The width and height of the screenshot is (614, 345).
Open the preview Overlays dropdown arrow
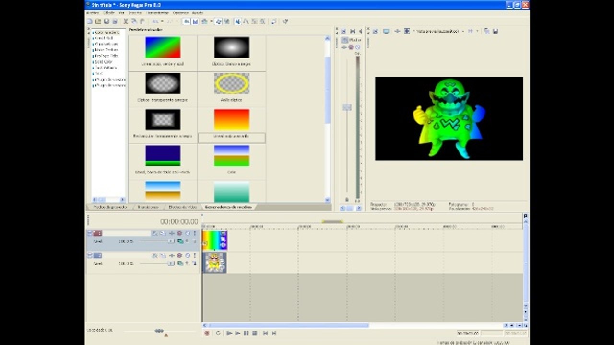click(x=477, y=31)
